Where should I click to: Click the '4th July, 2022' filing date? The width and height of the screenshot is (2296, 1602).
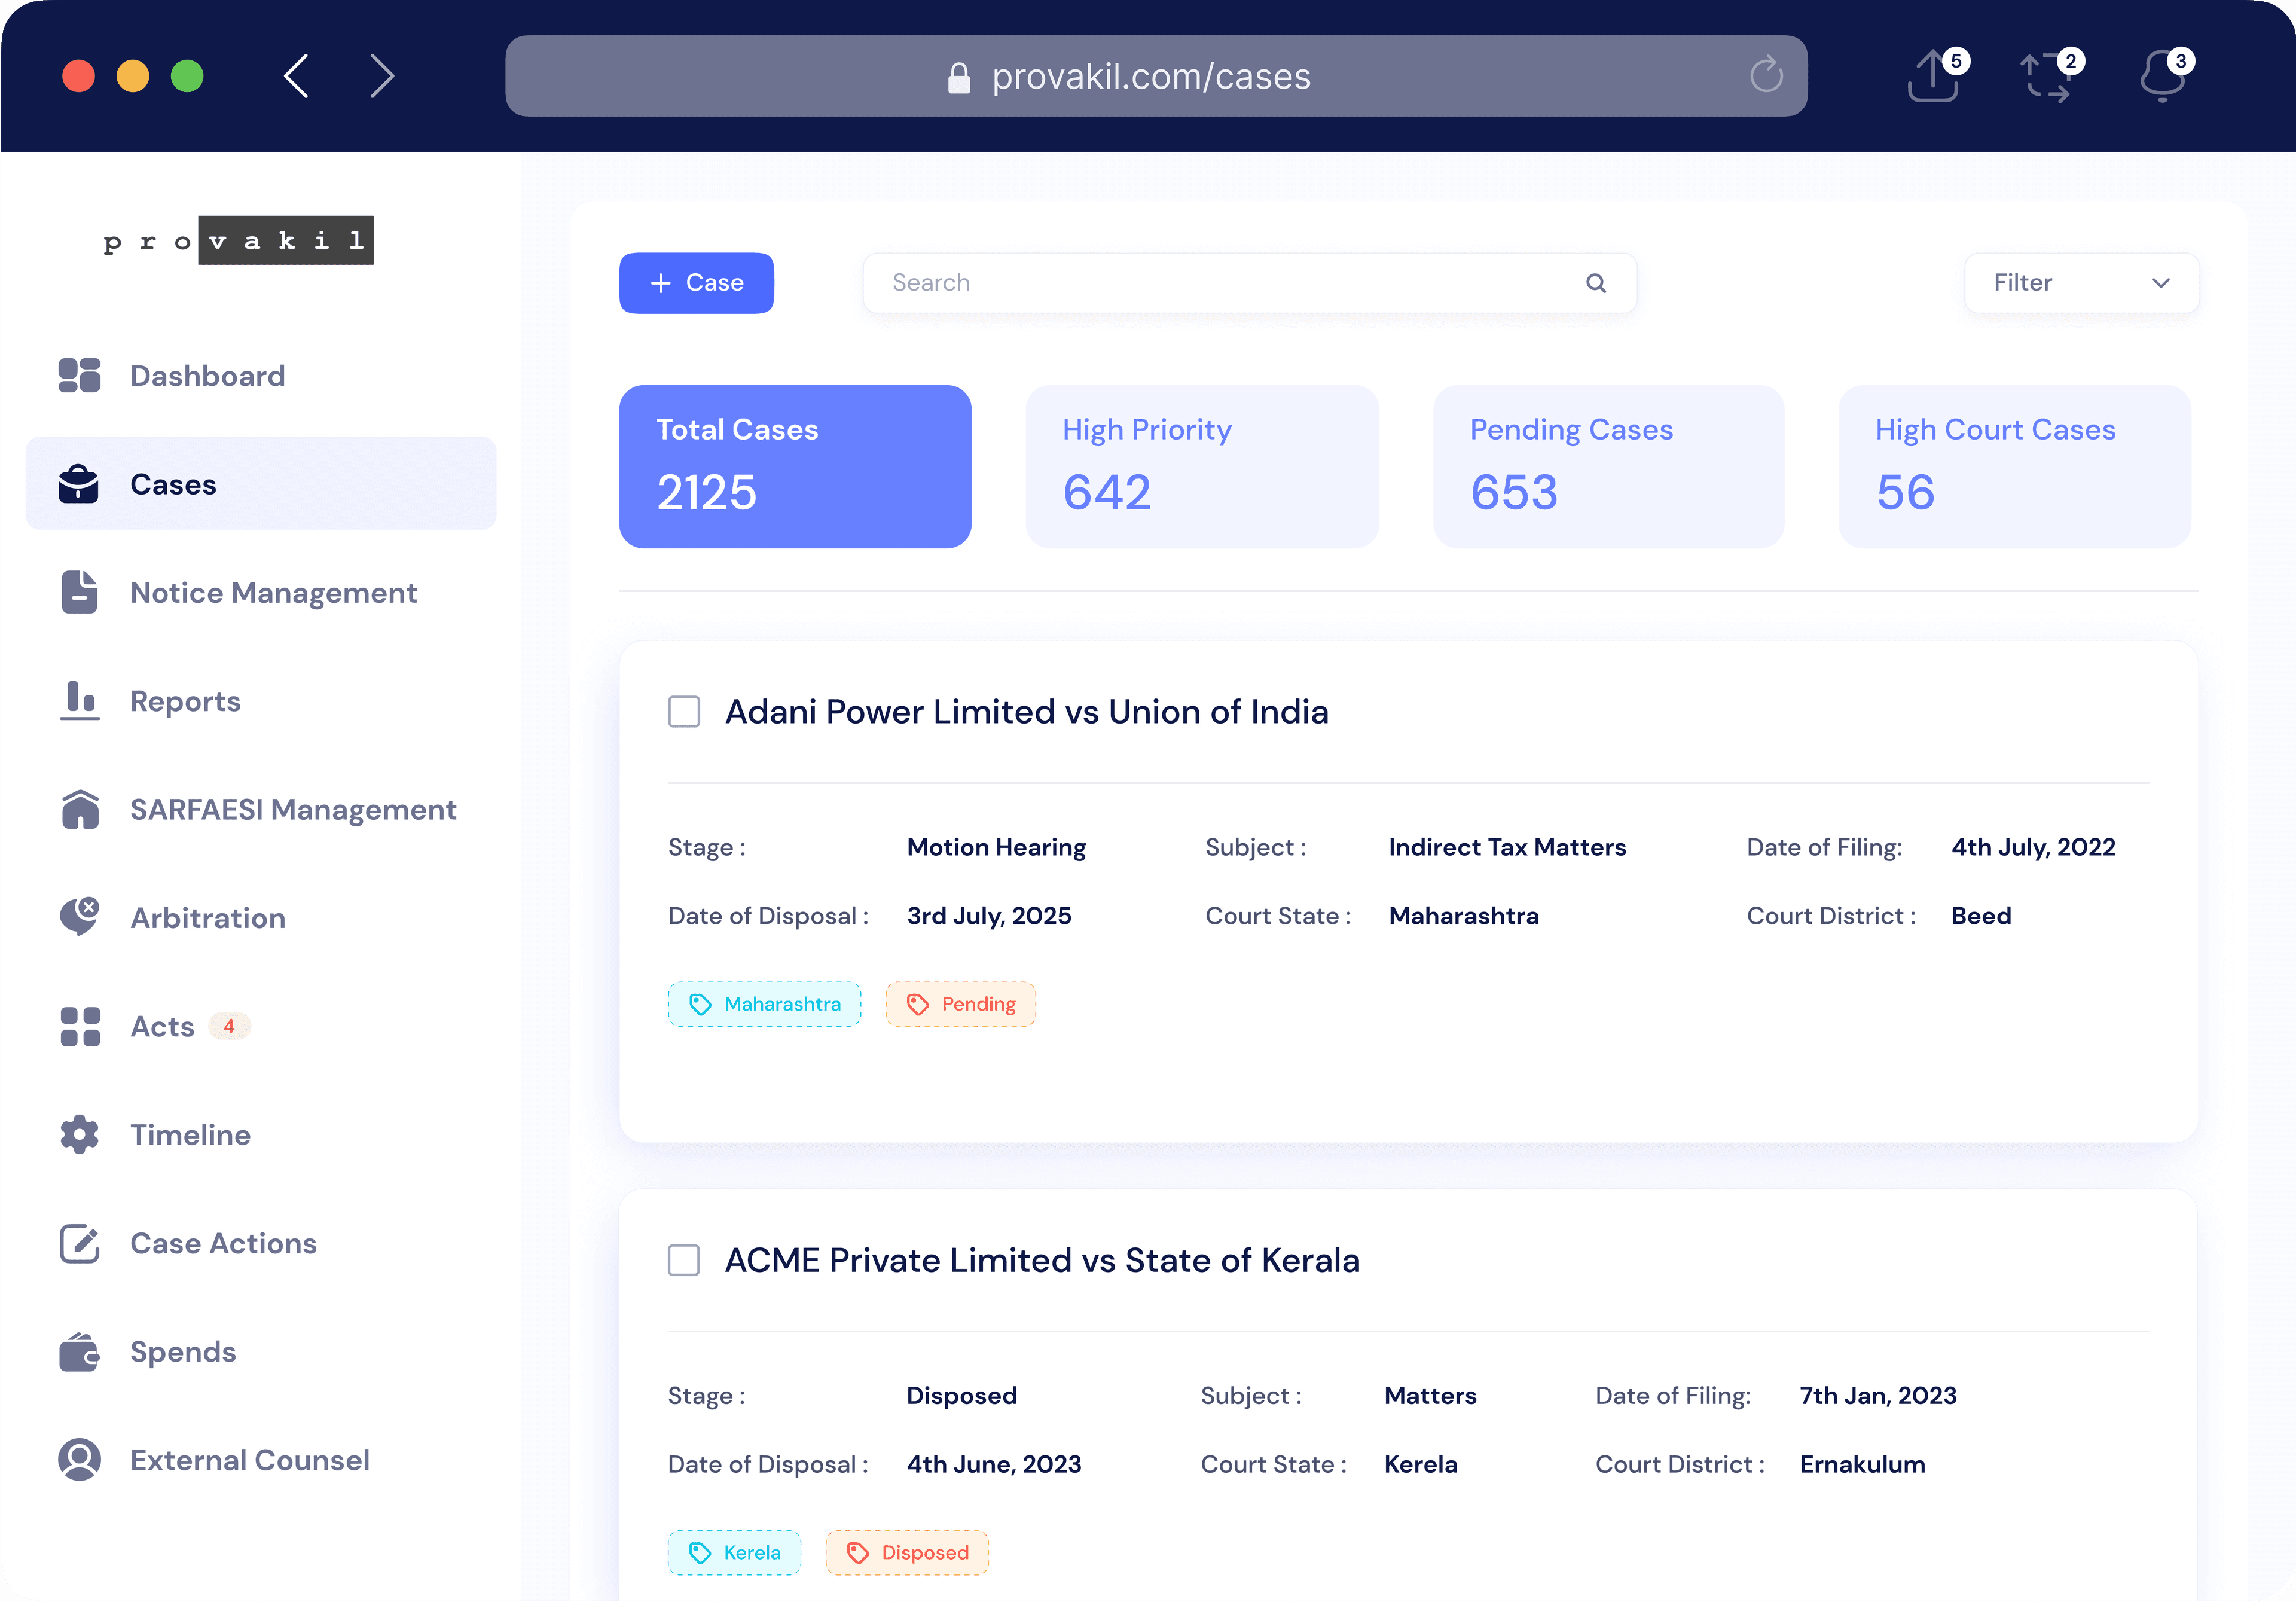coord(2033,847)
